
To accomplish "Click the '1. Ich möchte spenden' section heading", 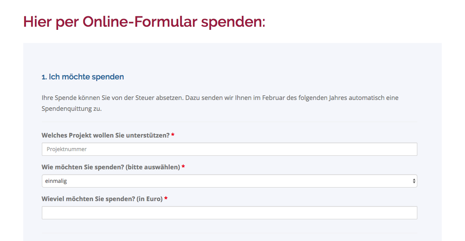I will coord(83,77).
